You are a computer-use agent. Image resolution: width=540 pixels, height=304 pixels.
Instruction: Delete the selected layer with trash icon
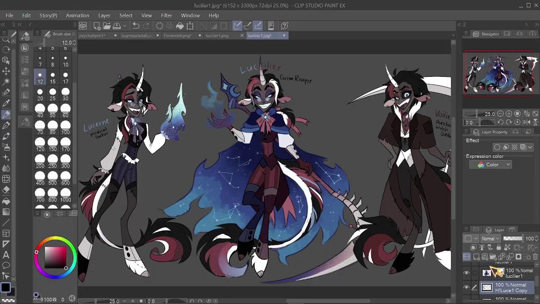tap(535, 257)
